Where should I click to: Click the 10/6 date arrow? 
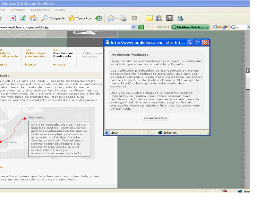[x=26, y=65]
